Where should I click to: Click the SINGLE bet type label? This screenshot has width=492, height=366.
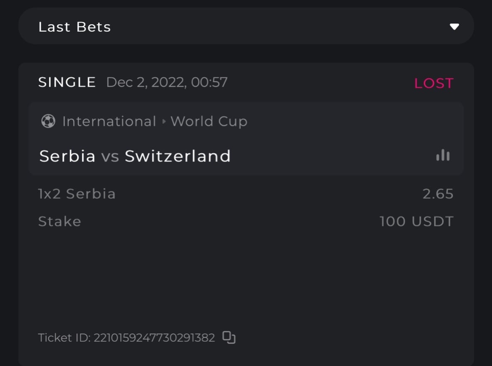point(67,82)
